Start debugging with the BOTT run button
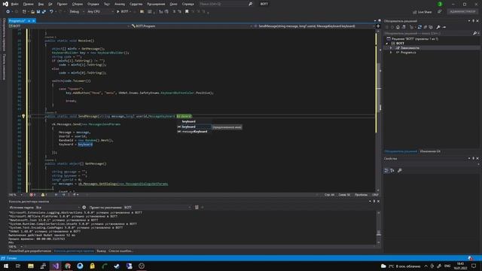482x271 pixels. tap(123, 12)
